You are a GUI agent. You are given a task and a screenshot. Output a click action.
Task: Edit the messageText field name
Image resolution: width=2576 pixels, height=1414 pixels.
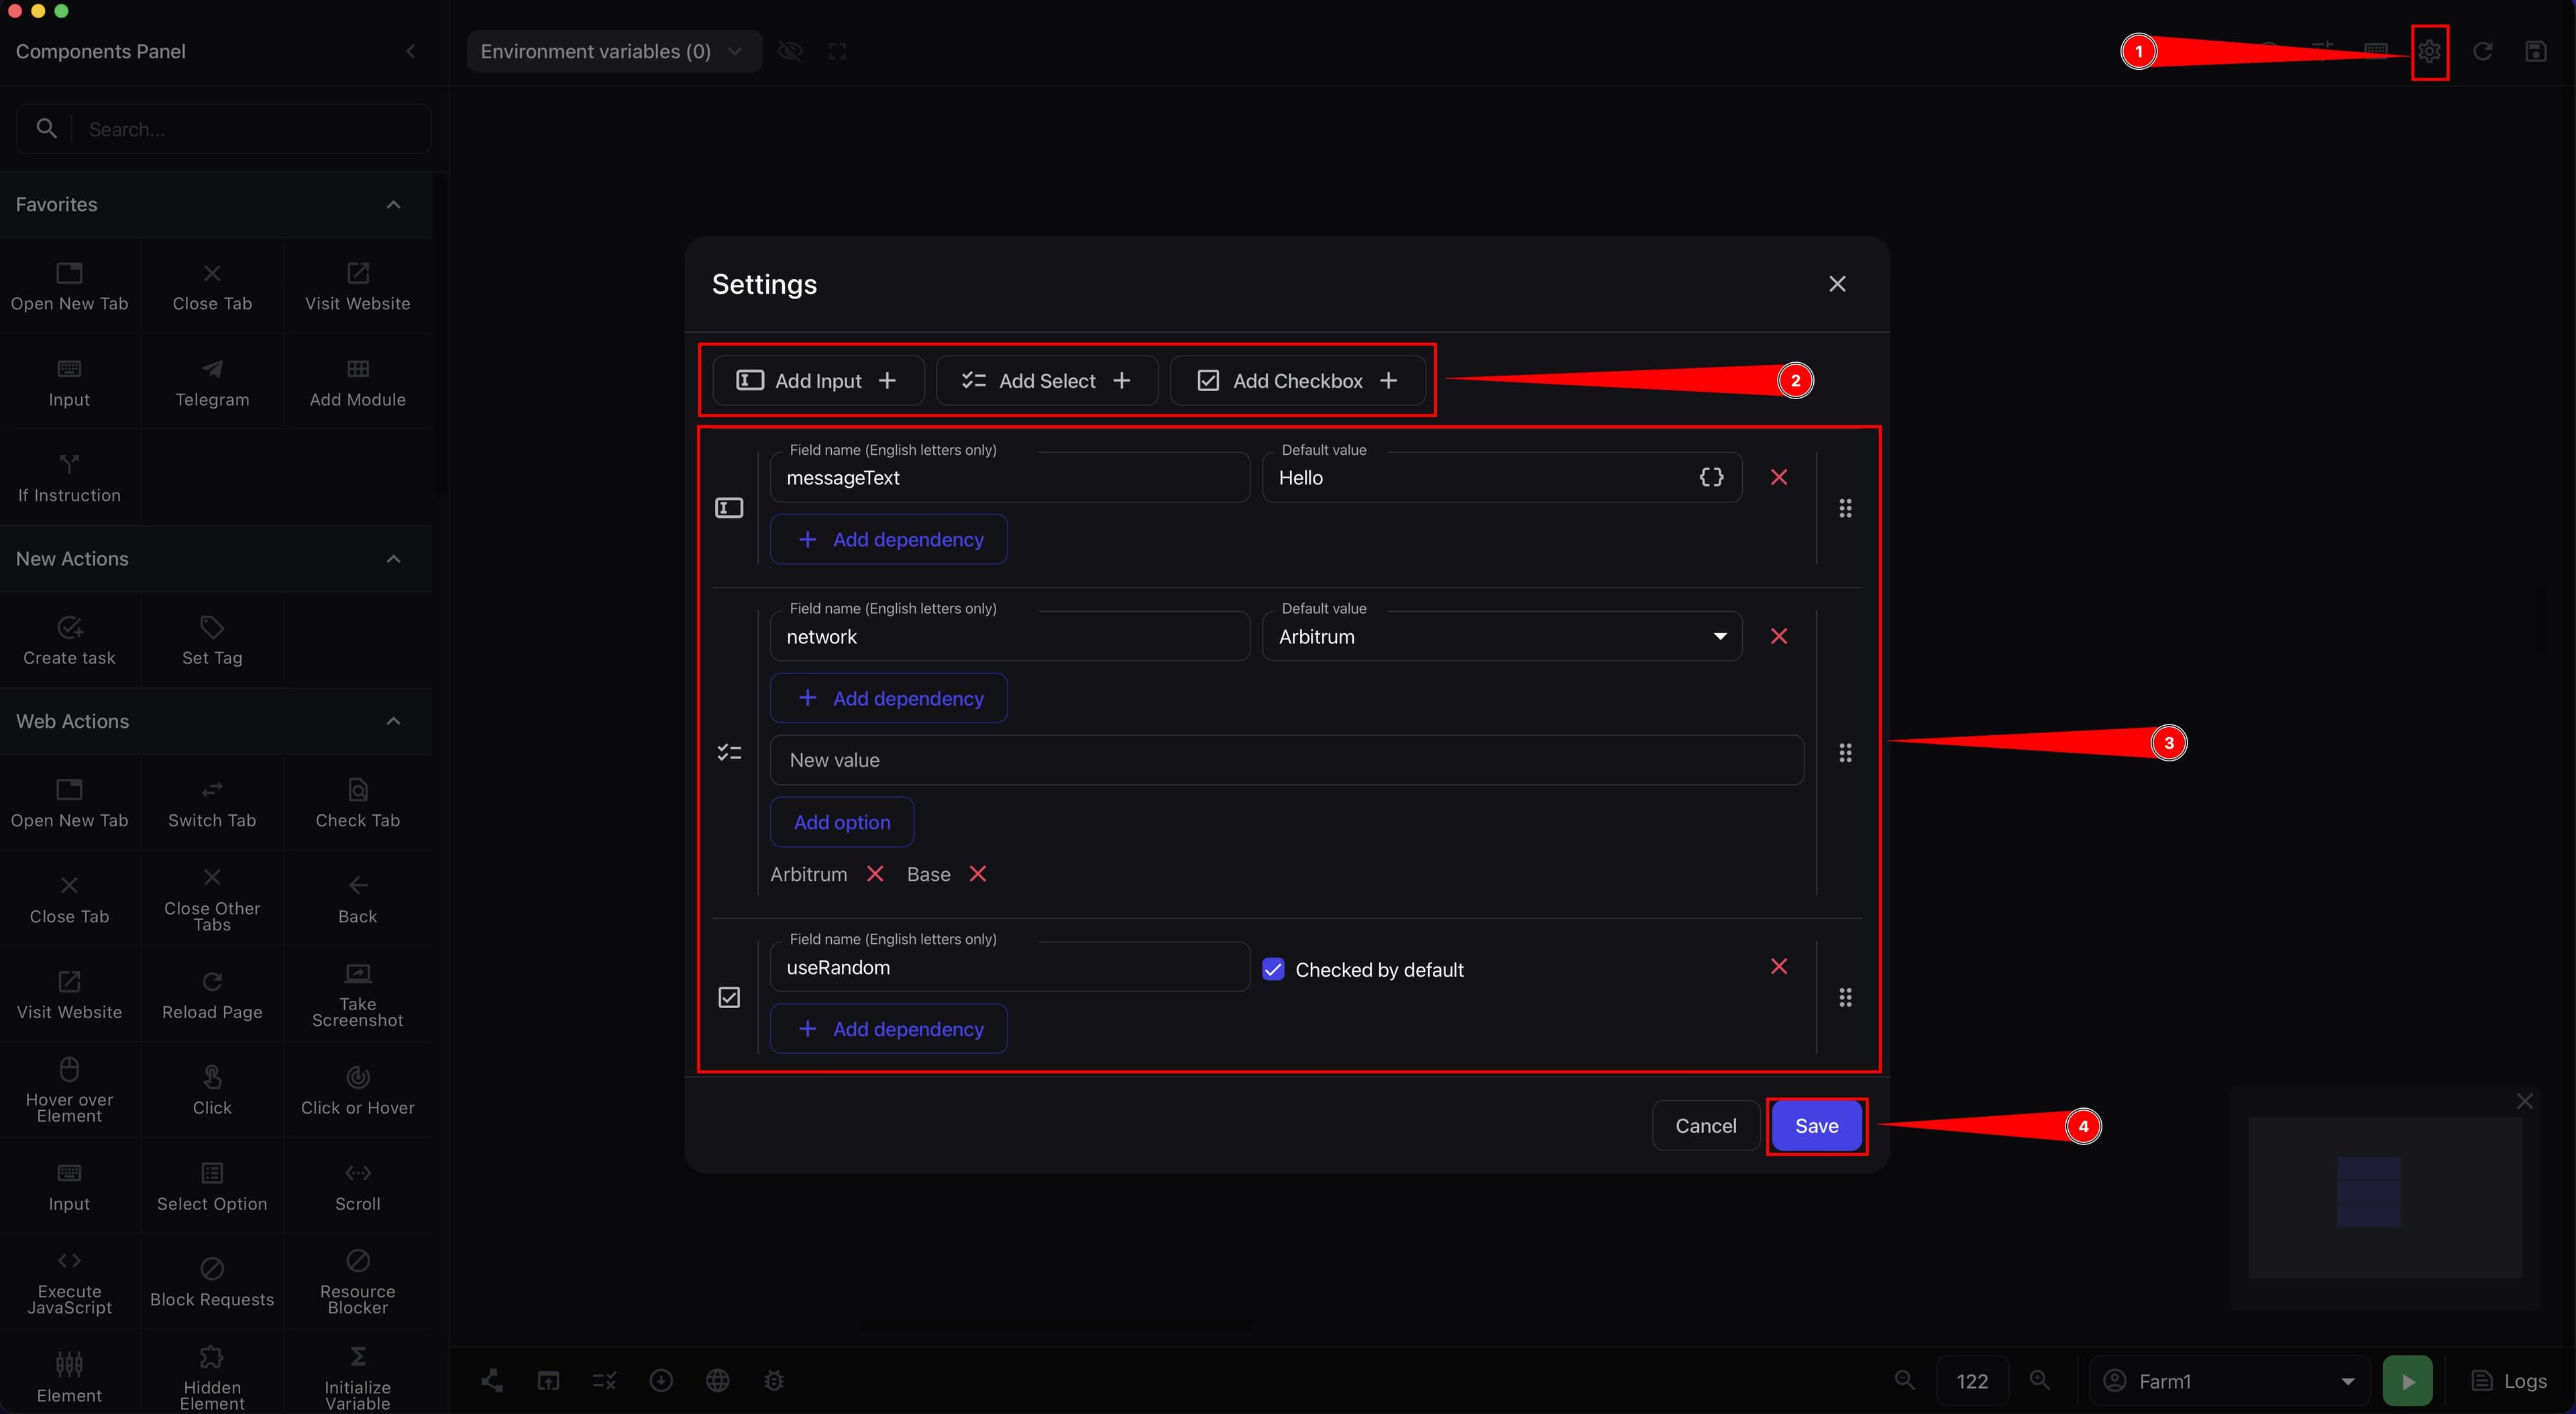click(1009, 478)
